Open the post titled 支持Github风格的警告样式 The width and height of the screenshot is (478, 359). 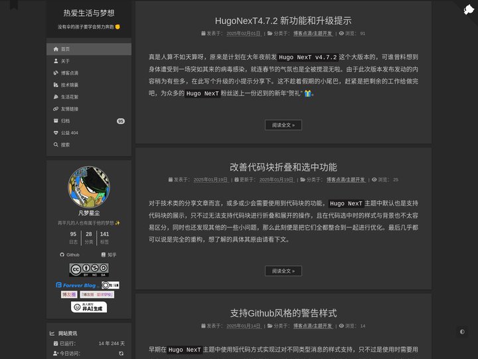tap(283, 313)
